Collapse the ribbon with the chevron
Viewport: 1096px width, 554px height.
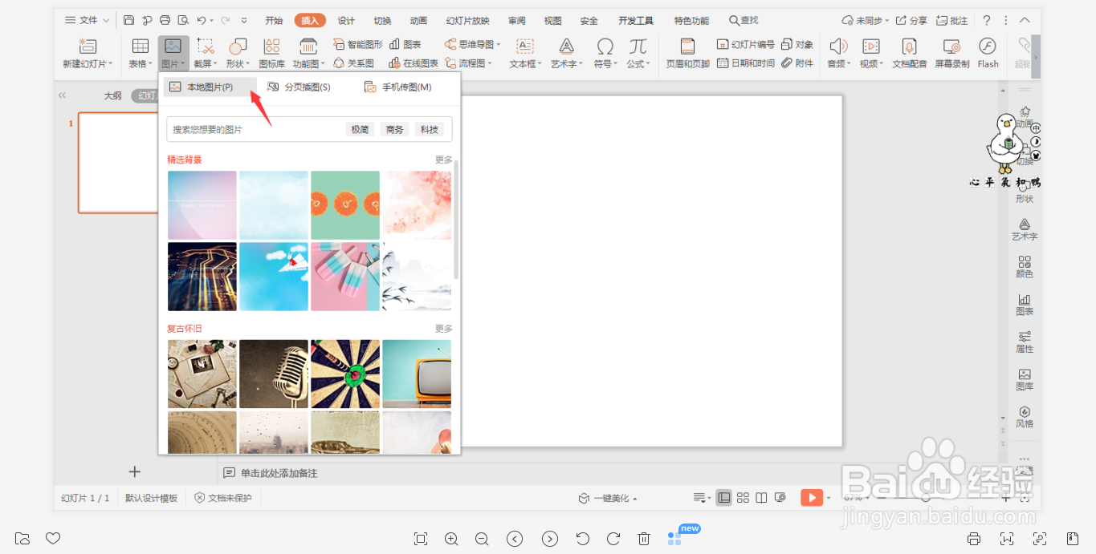[x=1025, y=20]
